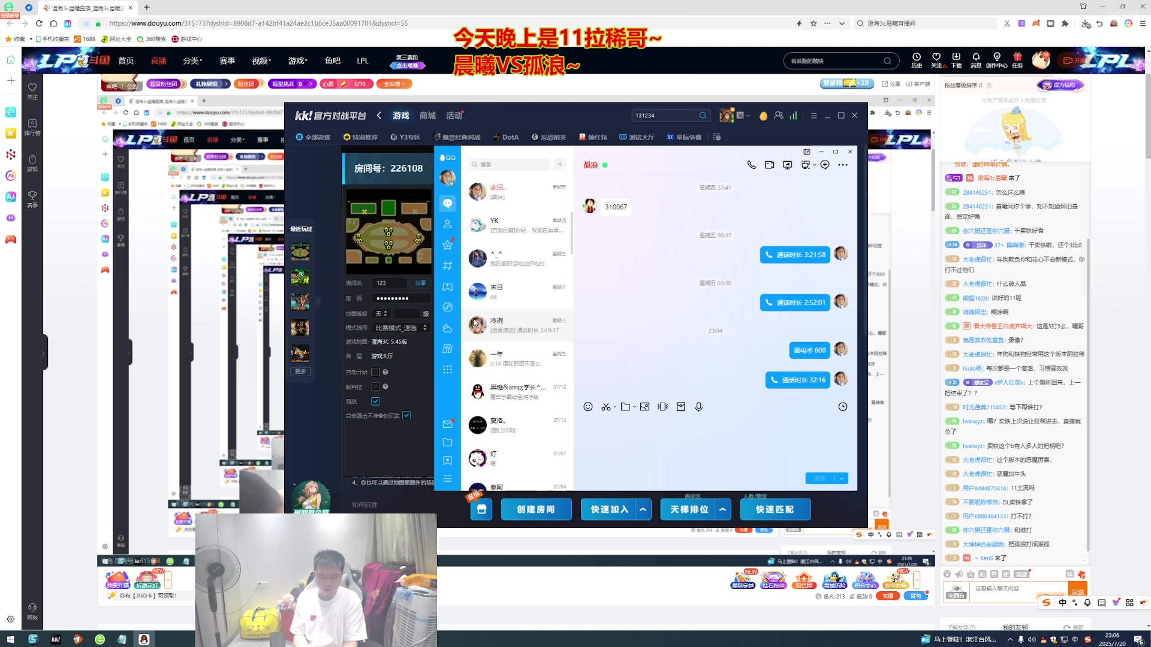Open the browser bookmarks 收藏 dropdown

pyautogui.click(x=31, y=39)
